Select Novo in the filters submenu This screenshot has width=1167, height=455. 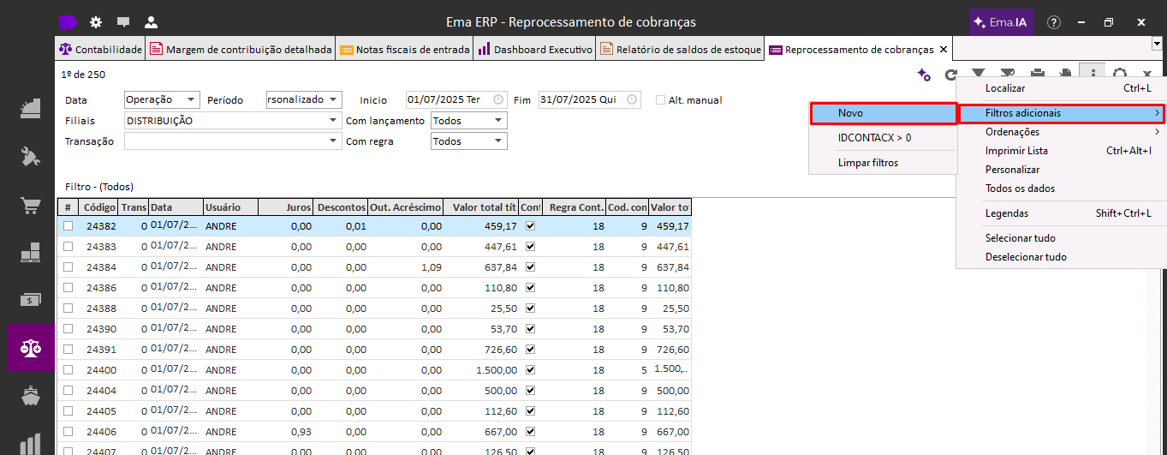point(883,113)
